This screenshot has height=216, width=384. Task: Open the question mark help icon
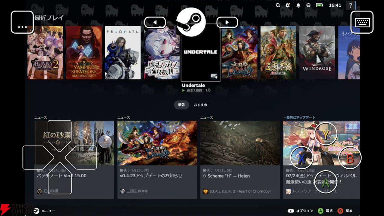(350, 5)
